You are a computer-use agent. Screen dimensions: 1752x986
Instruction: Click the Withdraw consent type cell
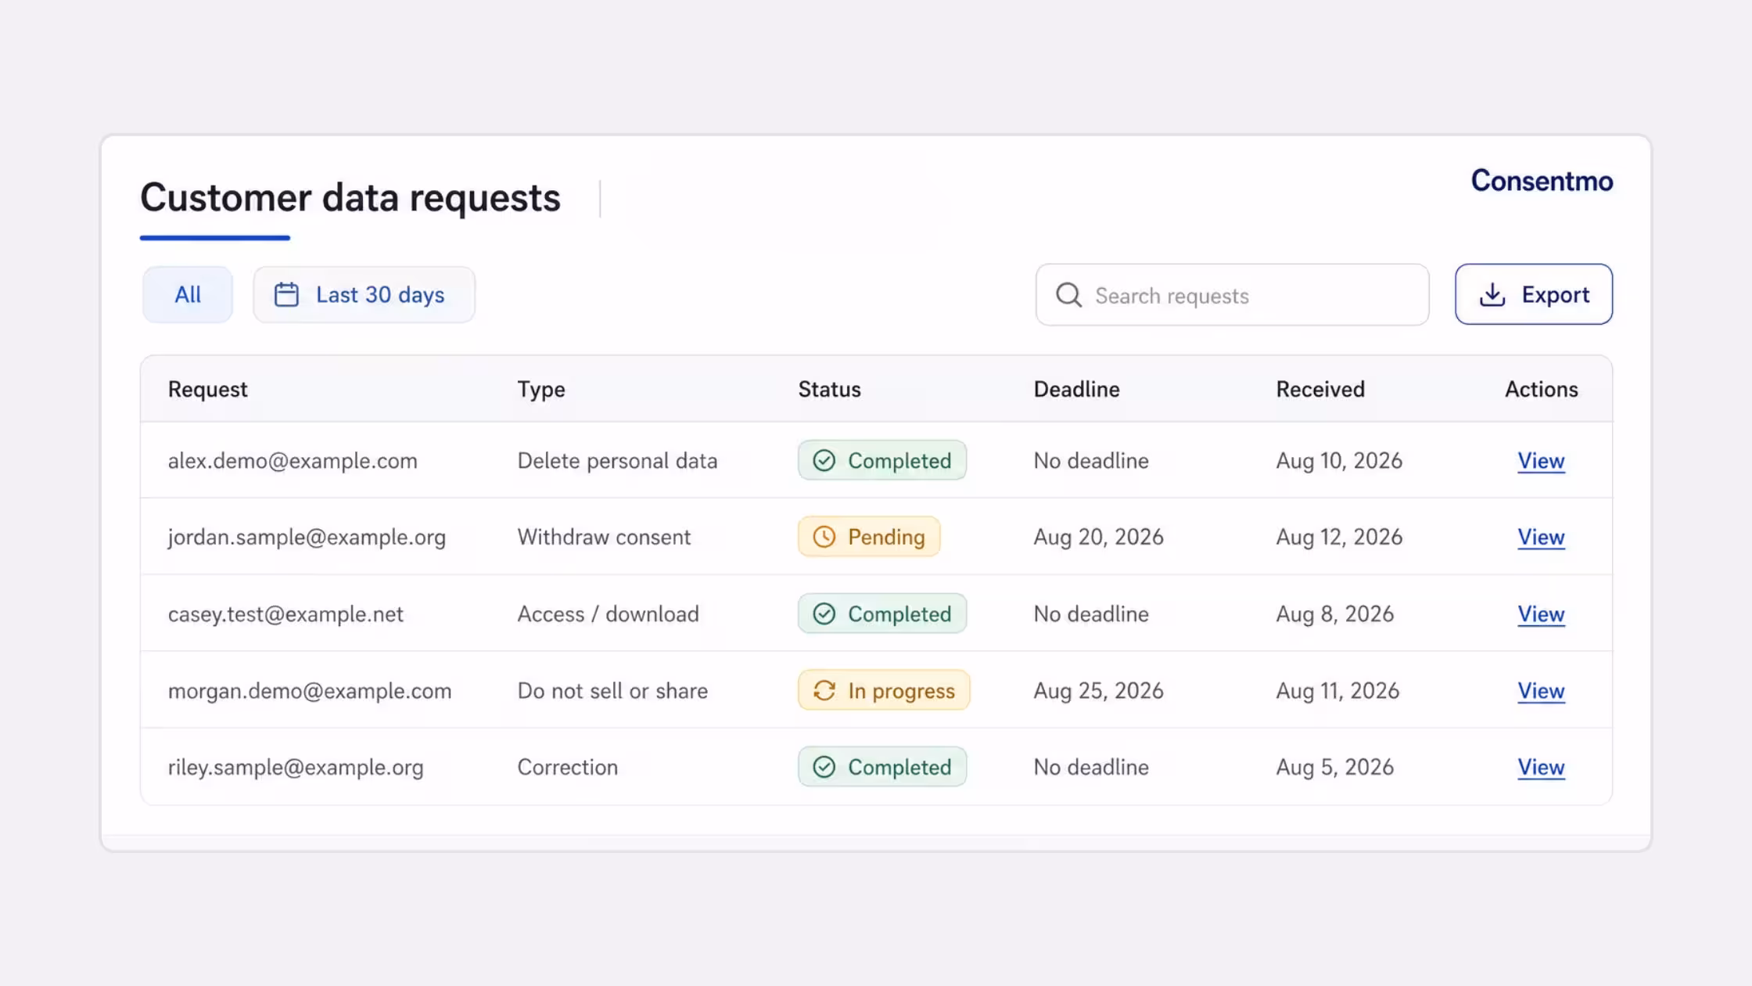point(604,537)
